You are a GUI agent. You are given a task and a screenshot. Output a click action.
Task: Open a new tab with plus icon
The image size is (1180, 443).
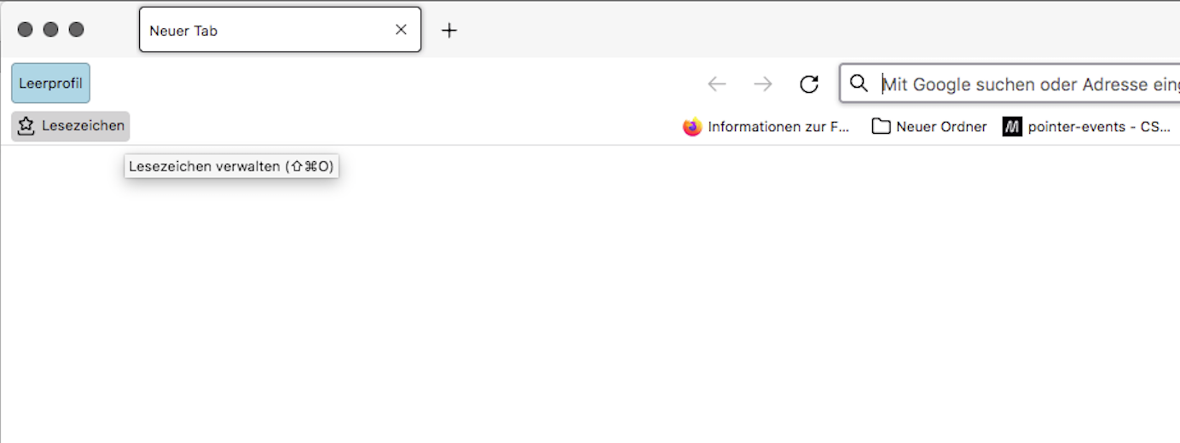click(449, 31)
